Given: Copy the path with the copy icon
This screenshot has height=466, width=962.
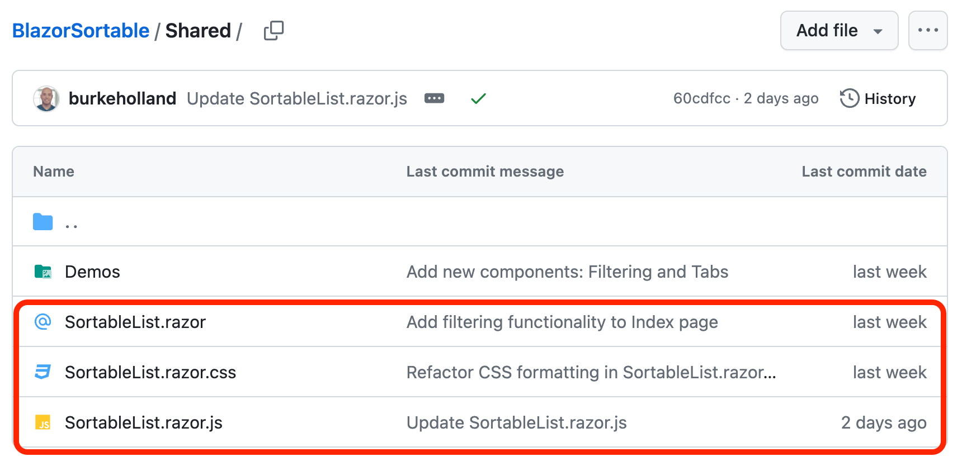Looking at the screenshot, I should 273,31.
